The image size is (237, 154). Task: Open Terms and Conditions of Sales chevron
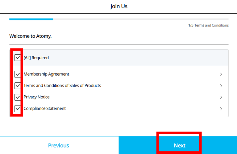coord(221,86)
